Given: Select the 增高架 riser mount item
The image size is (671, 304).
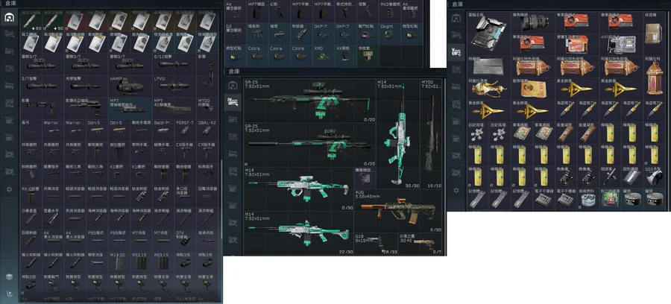Looking at the screenshot, I should tap(258, 34).
